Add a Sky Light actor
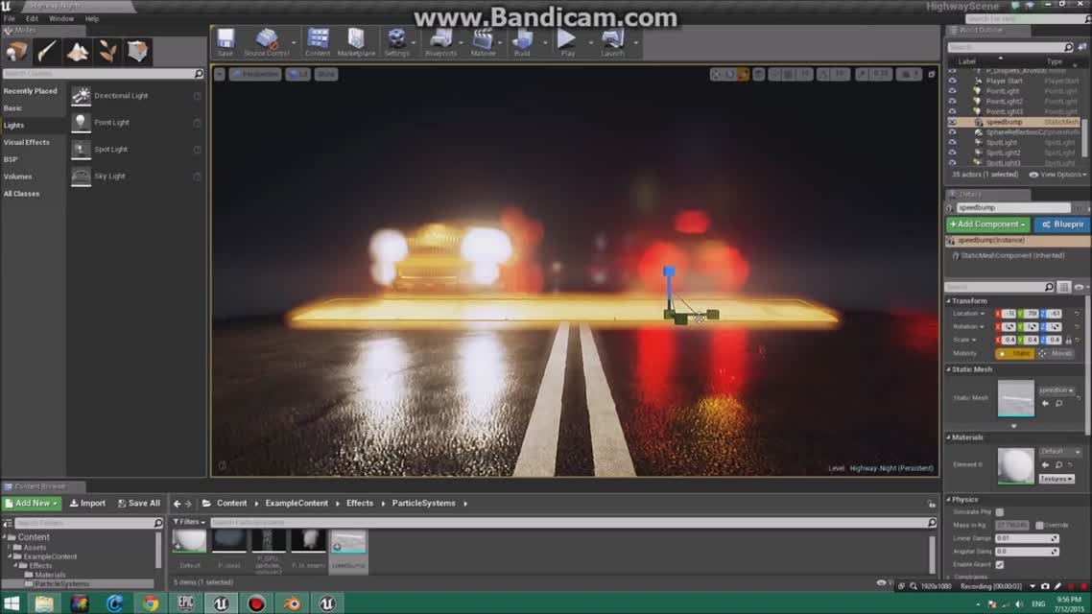This screenshot has height=614, width=1092. coord(136,177)
